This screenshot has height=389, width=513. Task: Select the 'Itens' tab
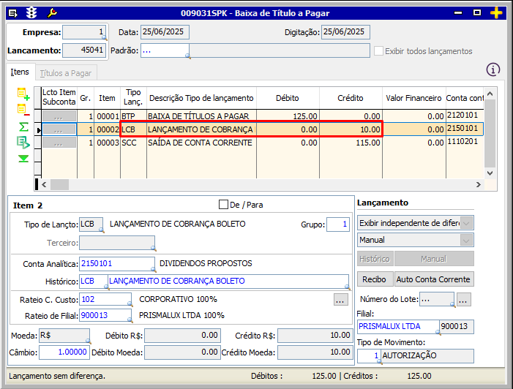[20, 72]
